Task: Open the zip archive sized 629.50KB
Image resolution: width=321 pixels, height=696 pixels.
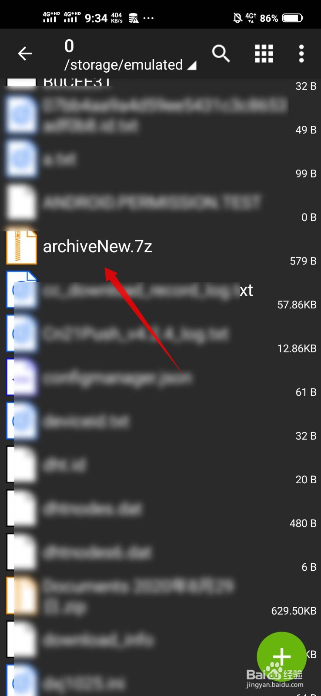Action: 160,598
